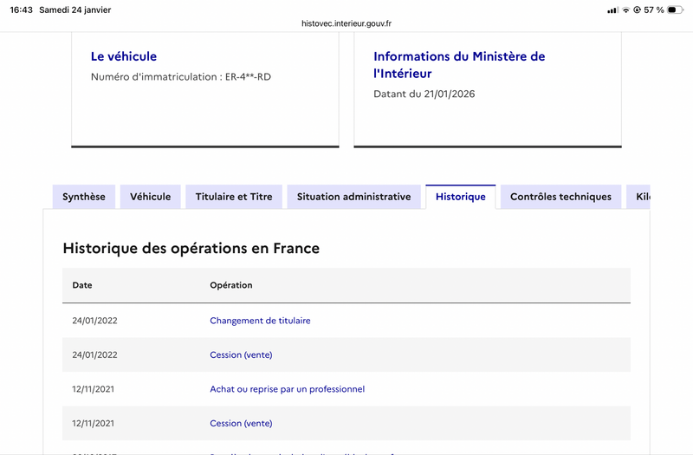This screenshot has height=455, width=693.
Task: Select the Situation administrative tab
Action: [353, 197]
